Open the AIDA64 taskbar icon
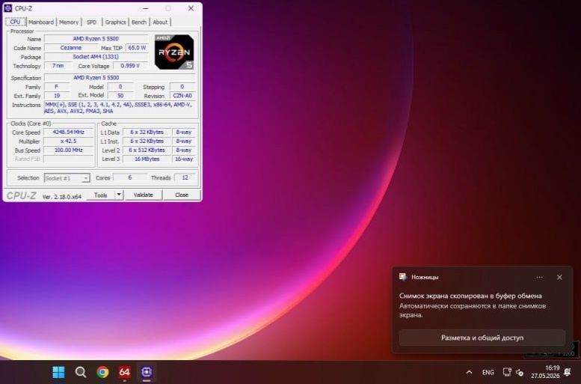Screen dimensions: 581x384 coord(124,372)
